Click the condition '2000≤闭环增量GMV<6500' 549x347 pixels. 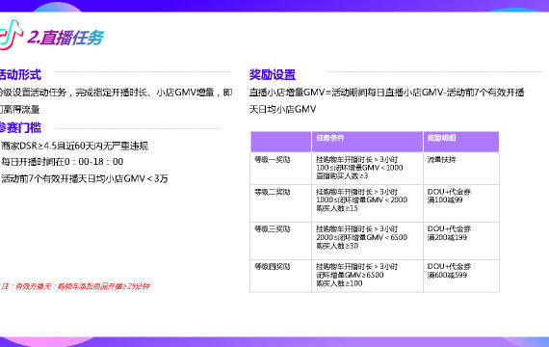pos(362,237)
